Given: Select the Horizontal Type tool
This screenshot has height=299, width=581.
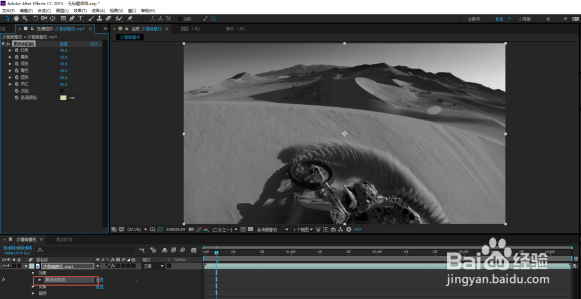Looking at the screenshot, I should [x=80, y=19].
